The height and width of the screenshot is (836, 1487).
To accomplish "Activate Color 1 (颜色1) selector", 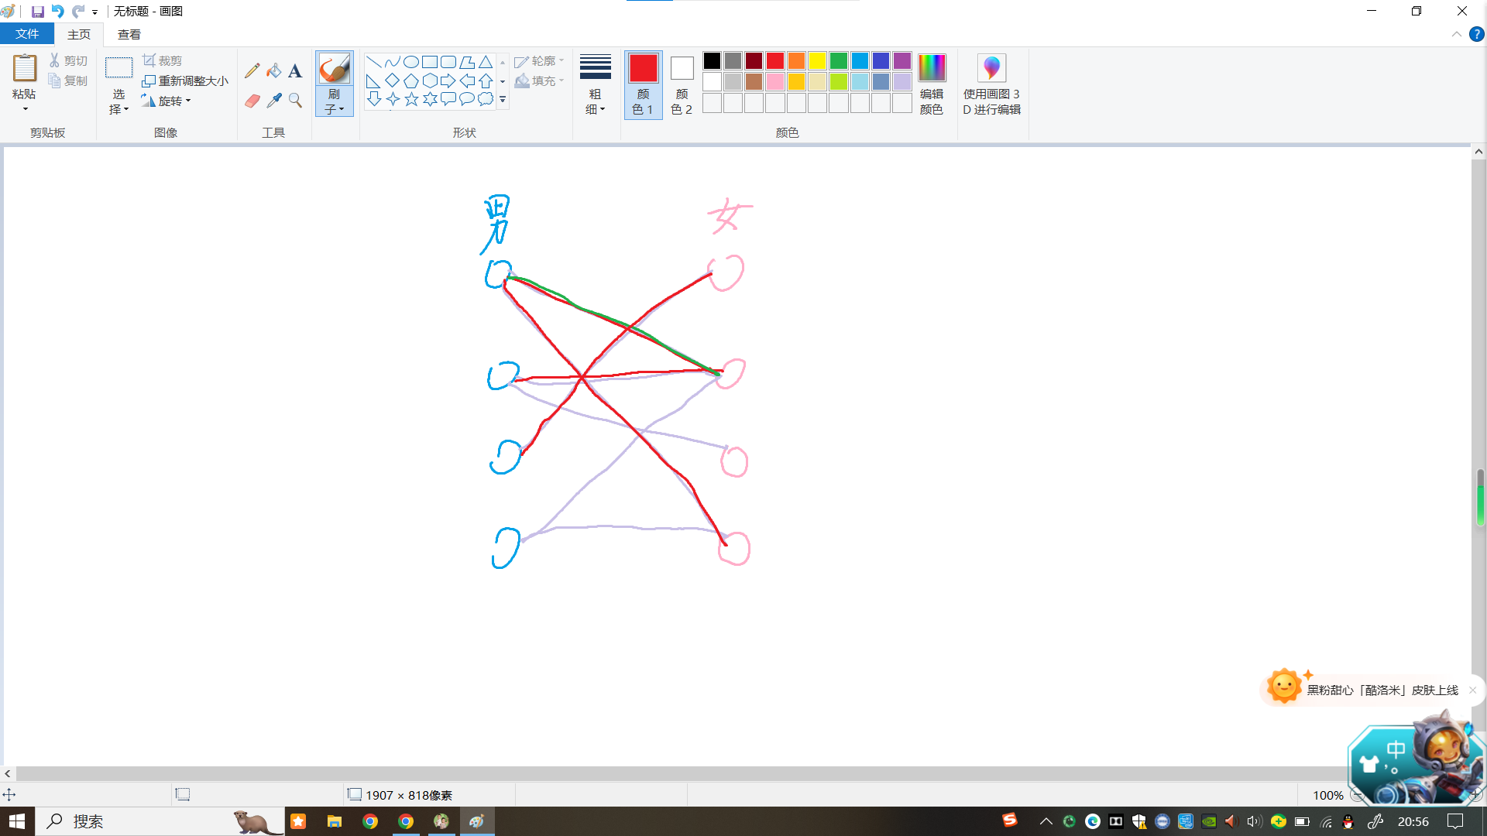I will click(x=643, y=84).
